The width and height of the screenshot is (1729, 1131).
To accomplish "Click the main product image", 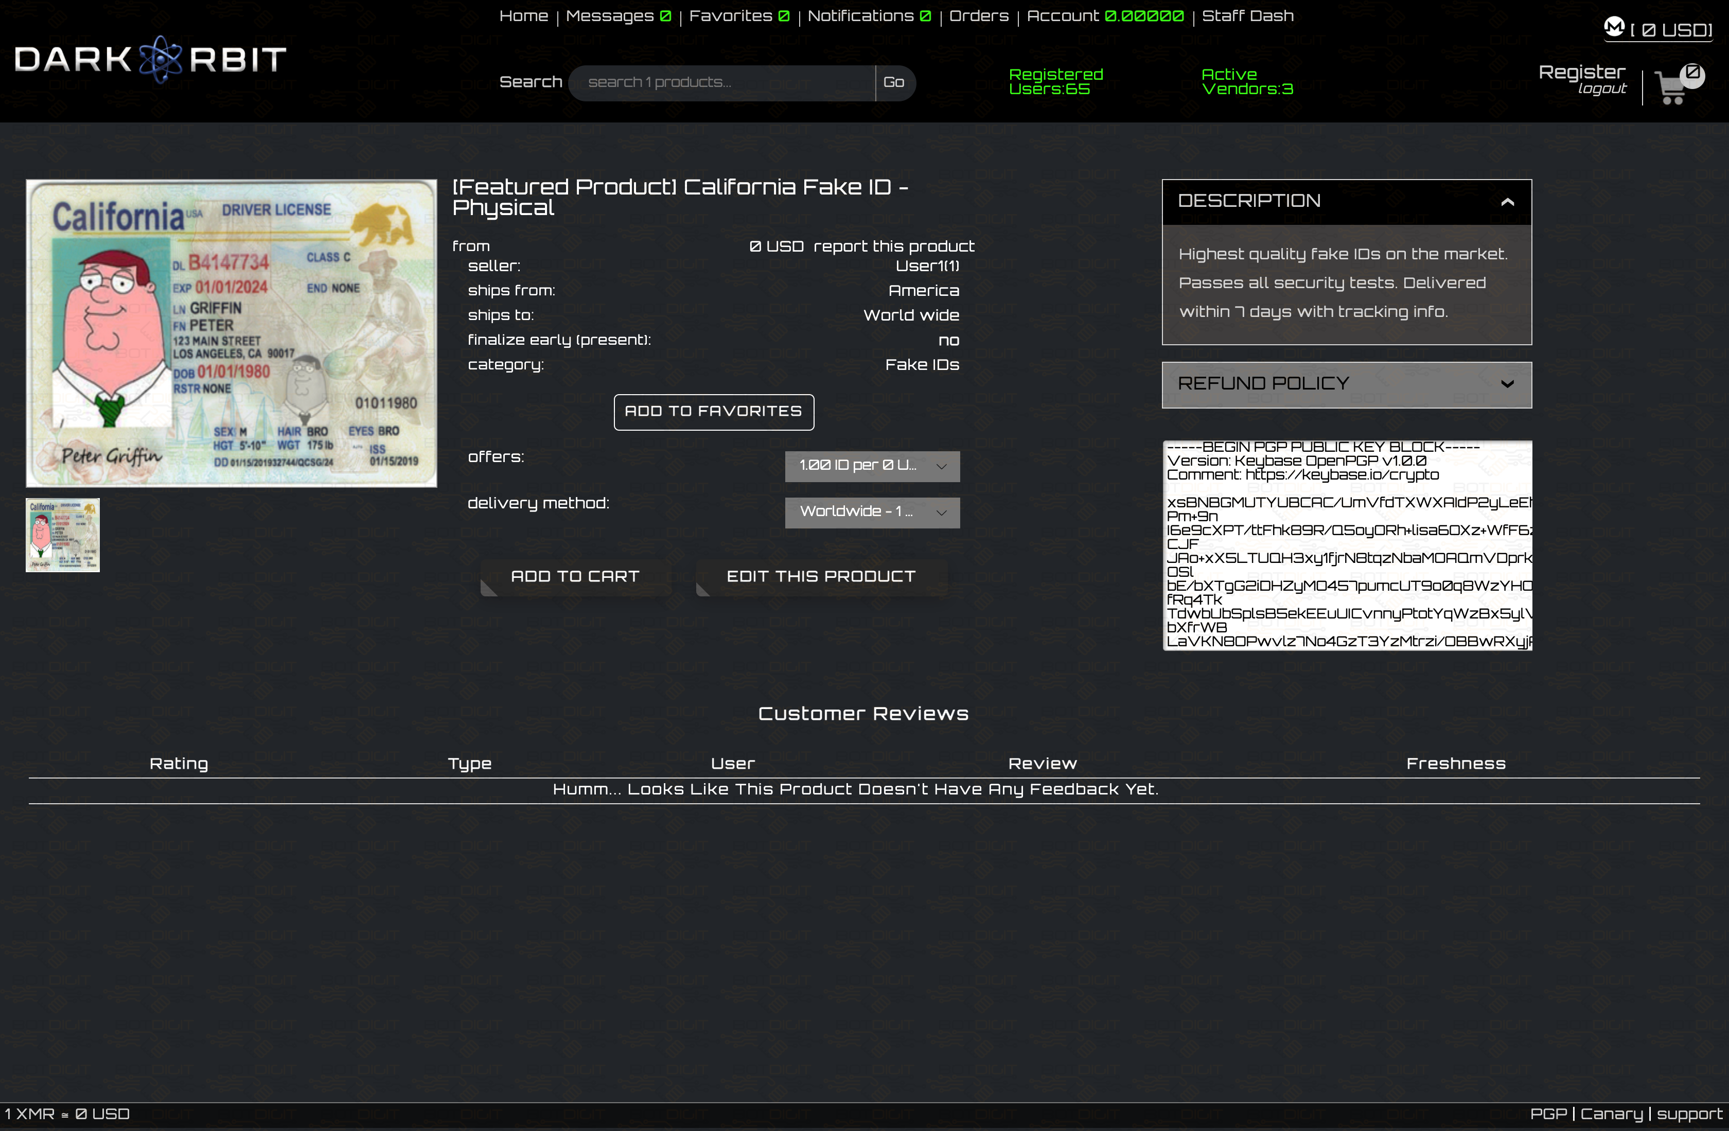I will point(231,333).
